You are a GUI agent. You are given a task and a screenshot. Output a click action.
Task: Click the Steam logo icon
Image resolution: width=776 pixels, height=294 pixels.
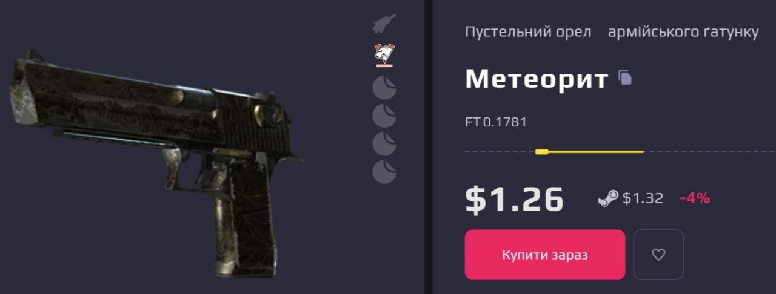coord(608,198)
